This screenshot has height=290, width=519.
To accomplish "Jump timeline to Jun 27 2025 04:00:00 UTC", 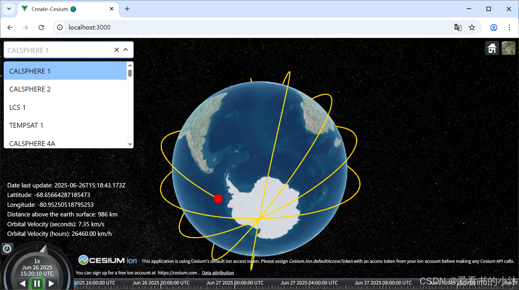I will [309, 283].
